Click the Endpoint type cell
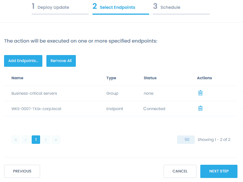This screenshot has width=243, height=182. click(115, 109)
